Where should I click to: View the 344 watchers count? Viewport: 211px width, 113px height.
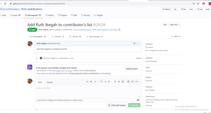(175, 9)
